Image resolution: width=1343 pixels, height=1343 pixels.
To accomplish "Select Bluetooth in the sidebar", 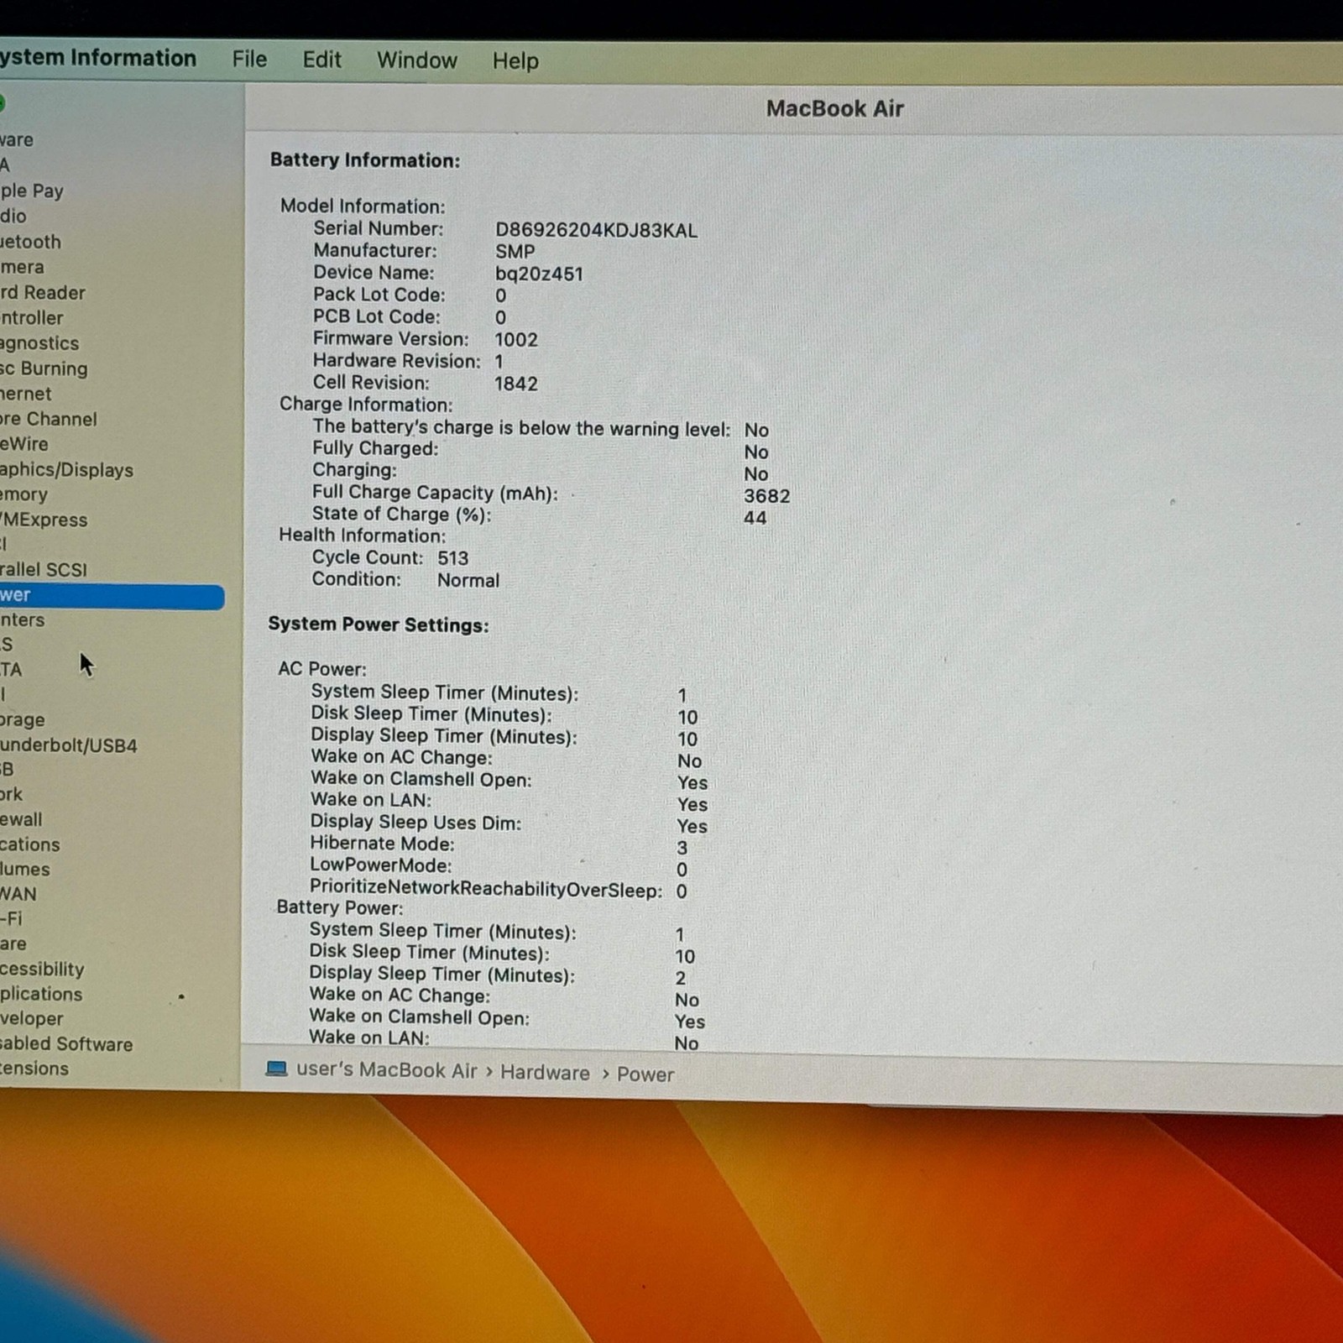I will pyautogui.click(x=31, y=242).
